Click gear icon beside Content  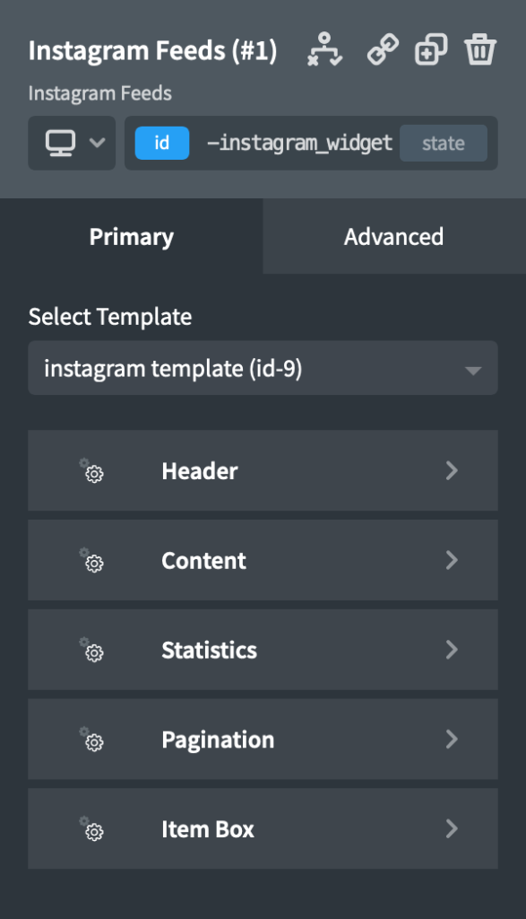tap(92, 560)
